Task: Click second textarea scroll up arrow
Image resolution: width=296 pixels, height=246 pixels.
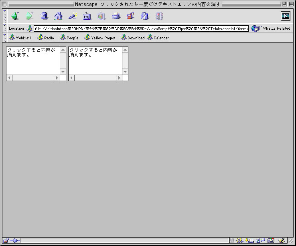Action: tap(125, 50)
